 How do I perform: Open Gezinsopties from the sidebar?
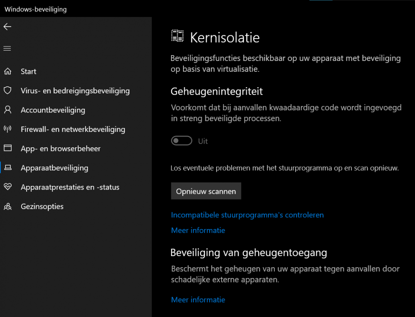pyautogui.click(x=42, y=206)
